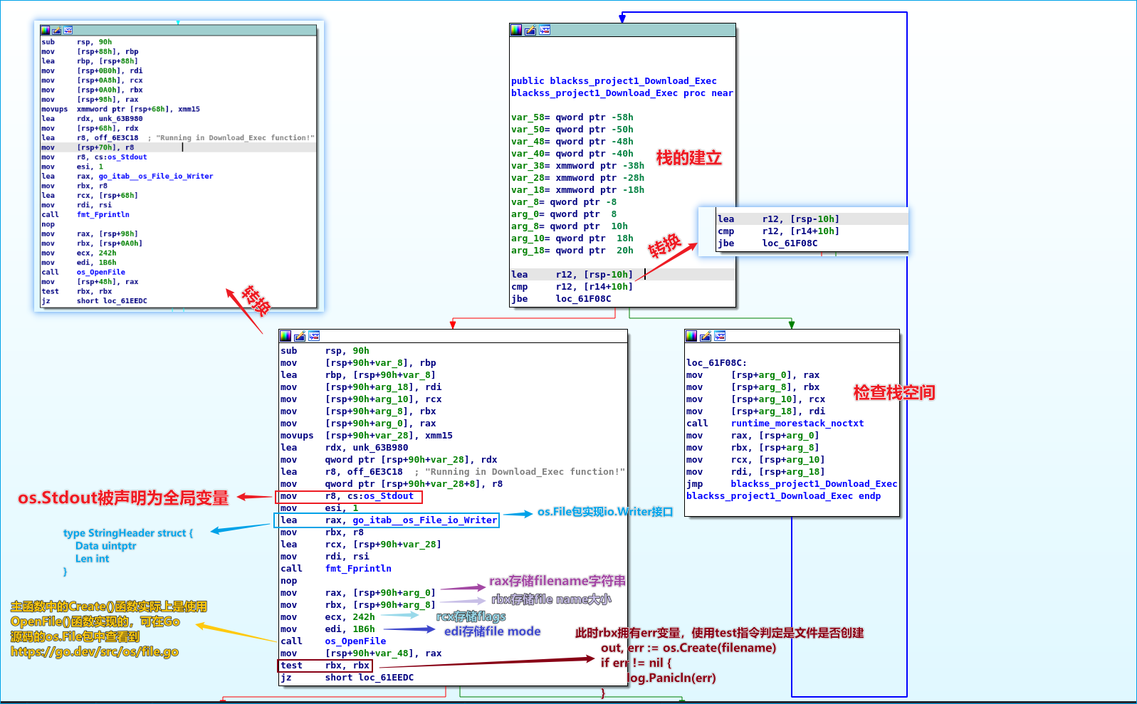Click the group nodes icon on the loc_61F08C node
Viewport: 1137px width, 704px height.
click(x=720, y=336)
